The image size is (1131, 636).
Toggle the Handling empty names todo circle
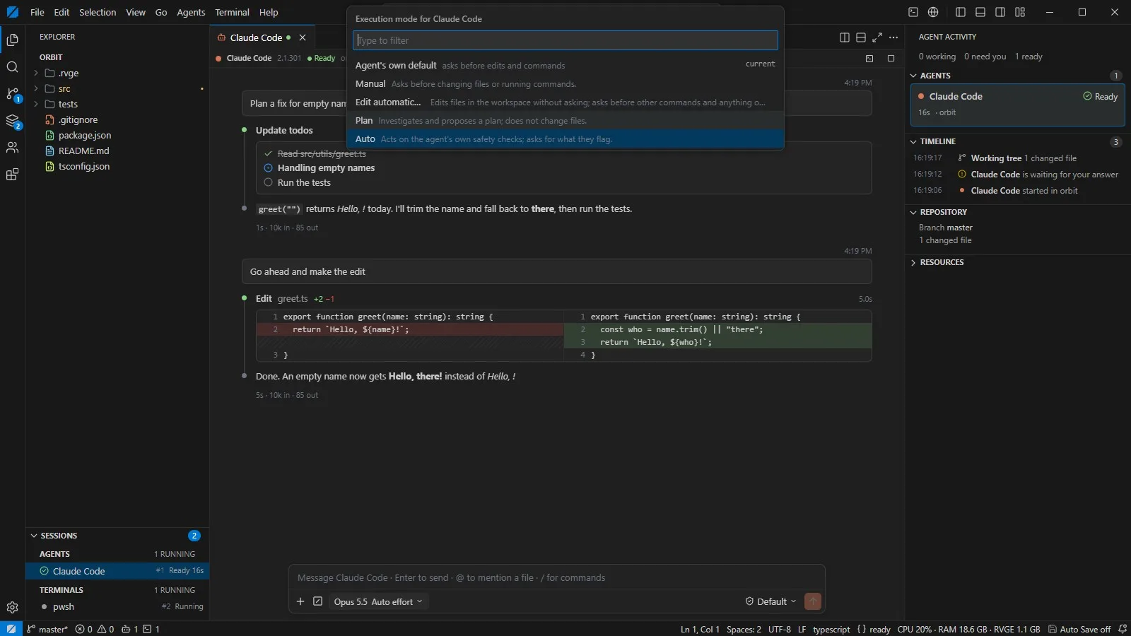[269, 168]
